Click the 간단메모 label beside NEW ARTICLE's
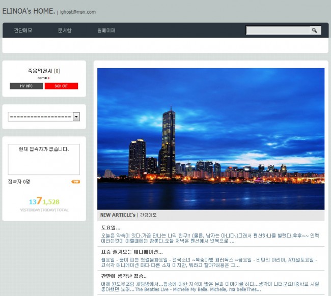The height and width of the screenshot is (296, 331). click(148, 215)
